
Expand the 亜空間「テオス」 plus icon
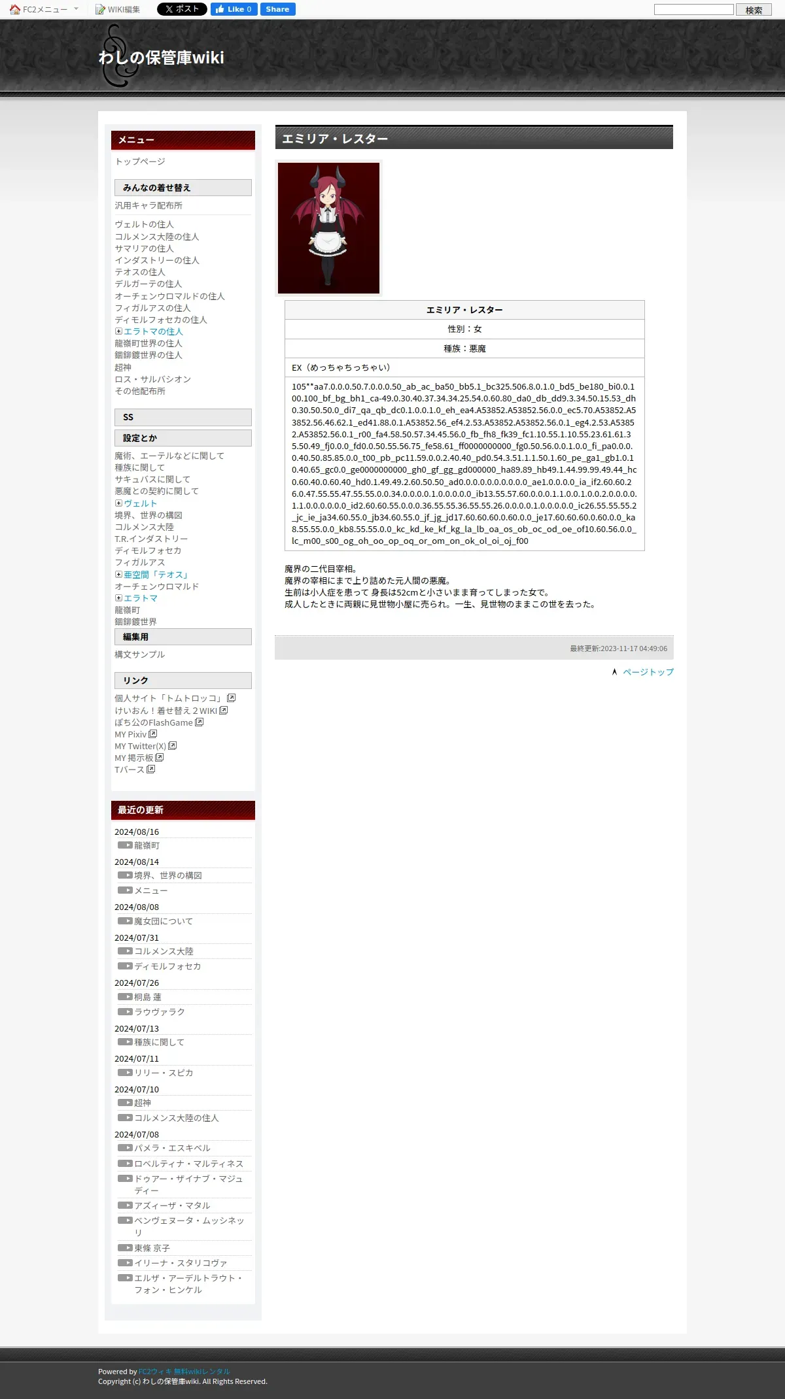coord(119,575)
